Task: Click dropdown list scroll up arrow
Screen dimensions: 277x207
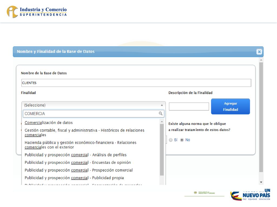Action: pos(162,122)
